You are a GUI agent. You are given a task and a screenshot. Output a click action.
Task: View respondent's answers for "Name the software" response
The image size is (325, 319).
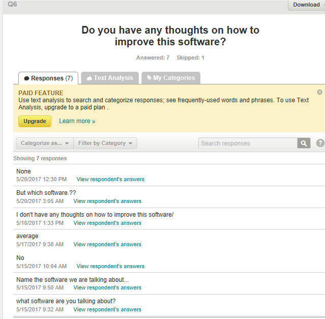tap(107, 287)
